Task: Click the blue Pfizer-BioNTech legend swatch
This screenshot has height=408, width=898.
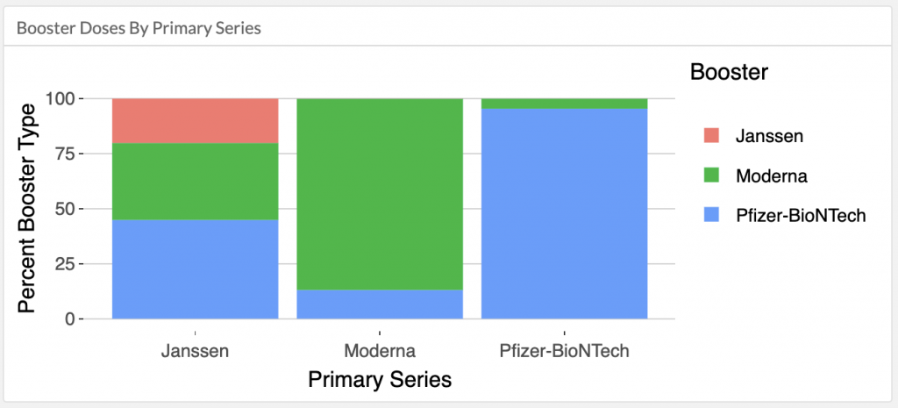Action: [x=711, y=216]
